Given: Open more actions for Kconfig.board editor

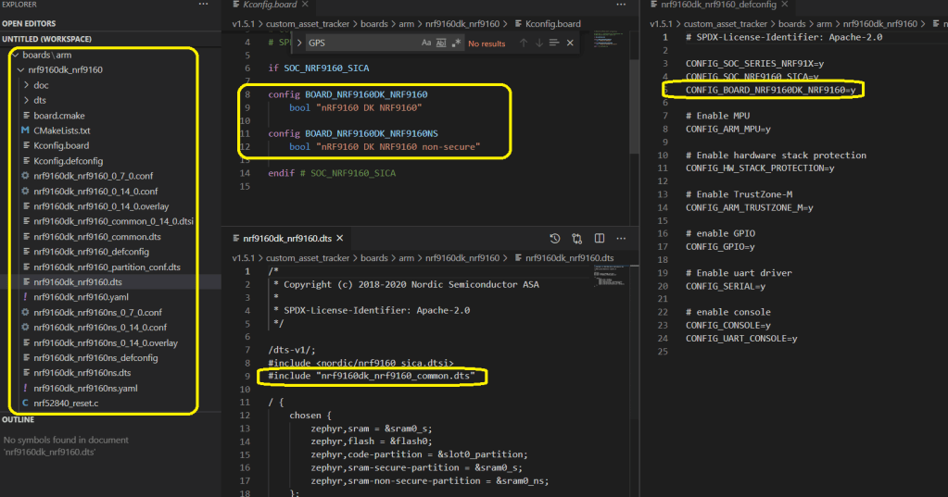Looking at the screenshot, I should [x=622, y=6].
